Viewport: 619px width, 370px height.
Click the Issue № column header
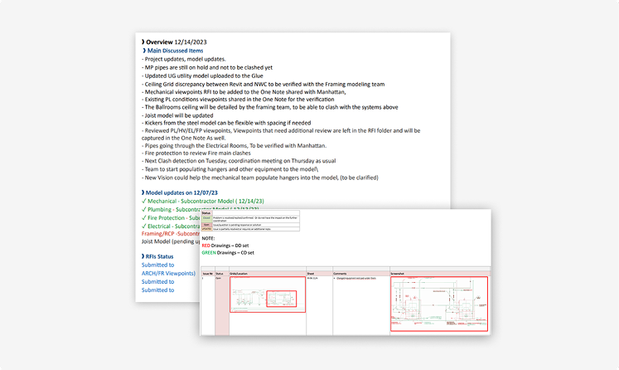click(207, 272)
